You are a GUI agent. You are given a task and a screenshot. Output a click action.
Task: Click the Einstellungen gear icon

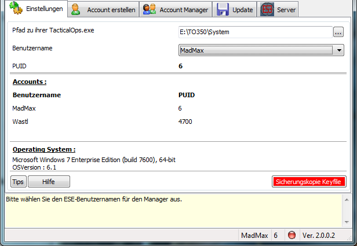pyautogui.click(x=16, y=8)
